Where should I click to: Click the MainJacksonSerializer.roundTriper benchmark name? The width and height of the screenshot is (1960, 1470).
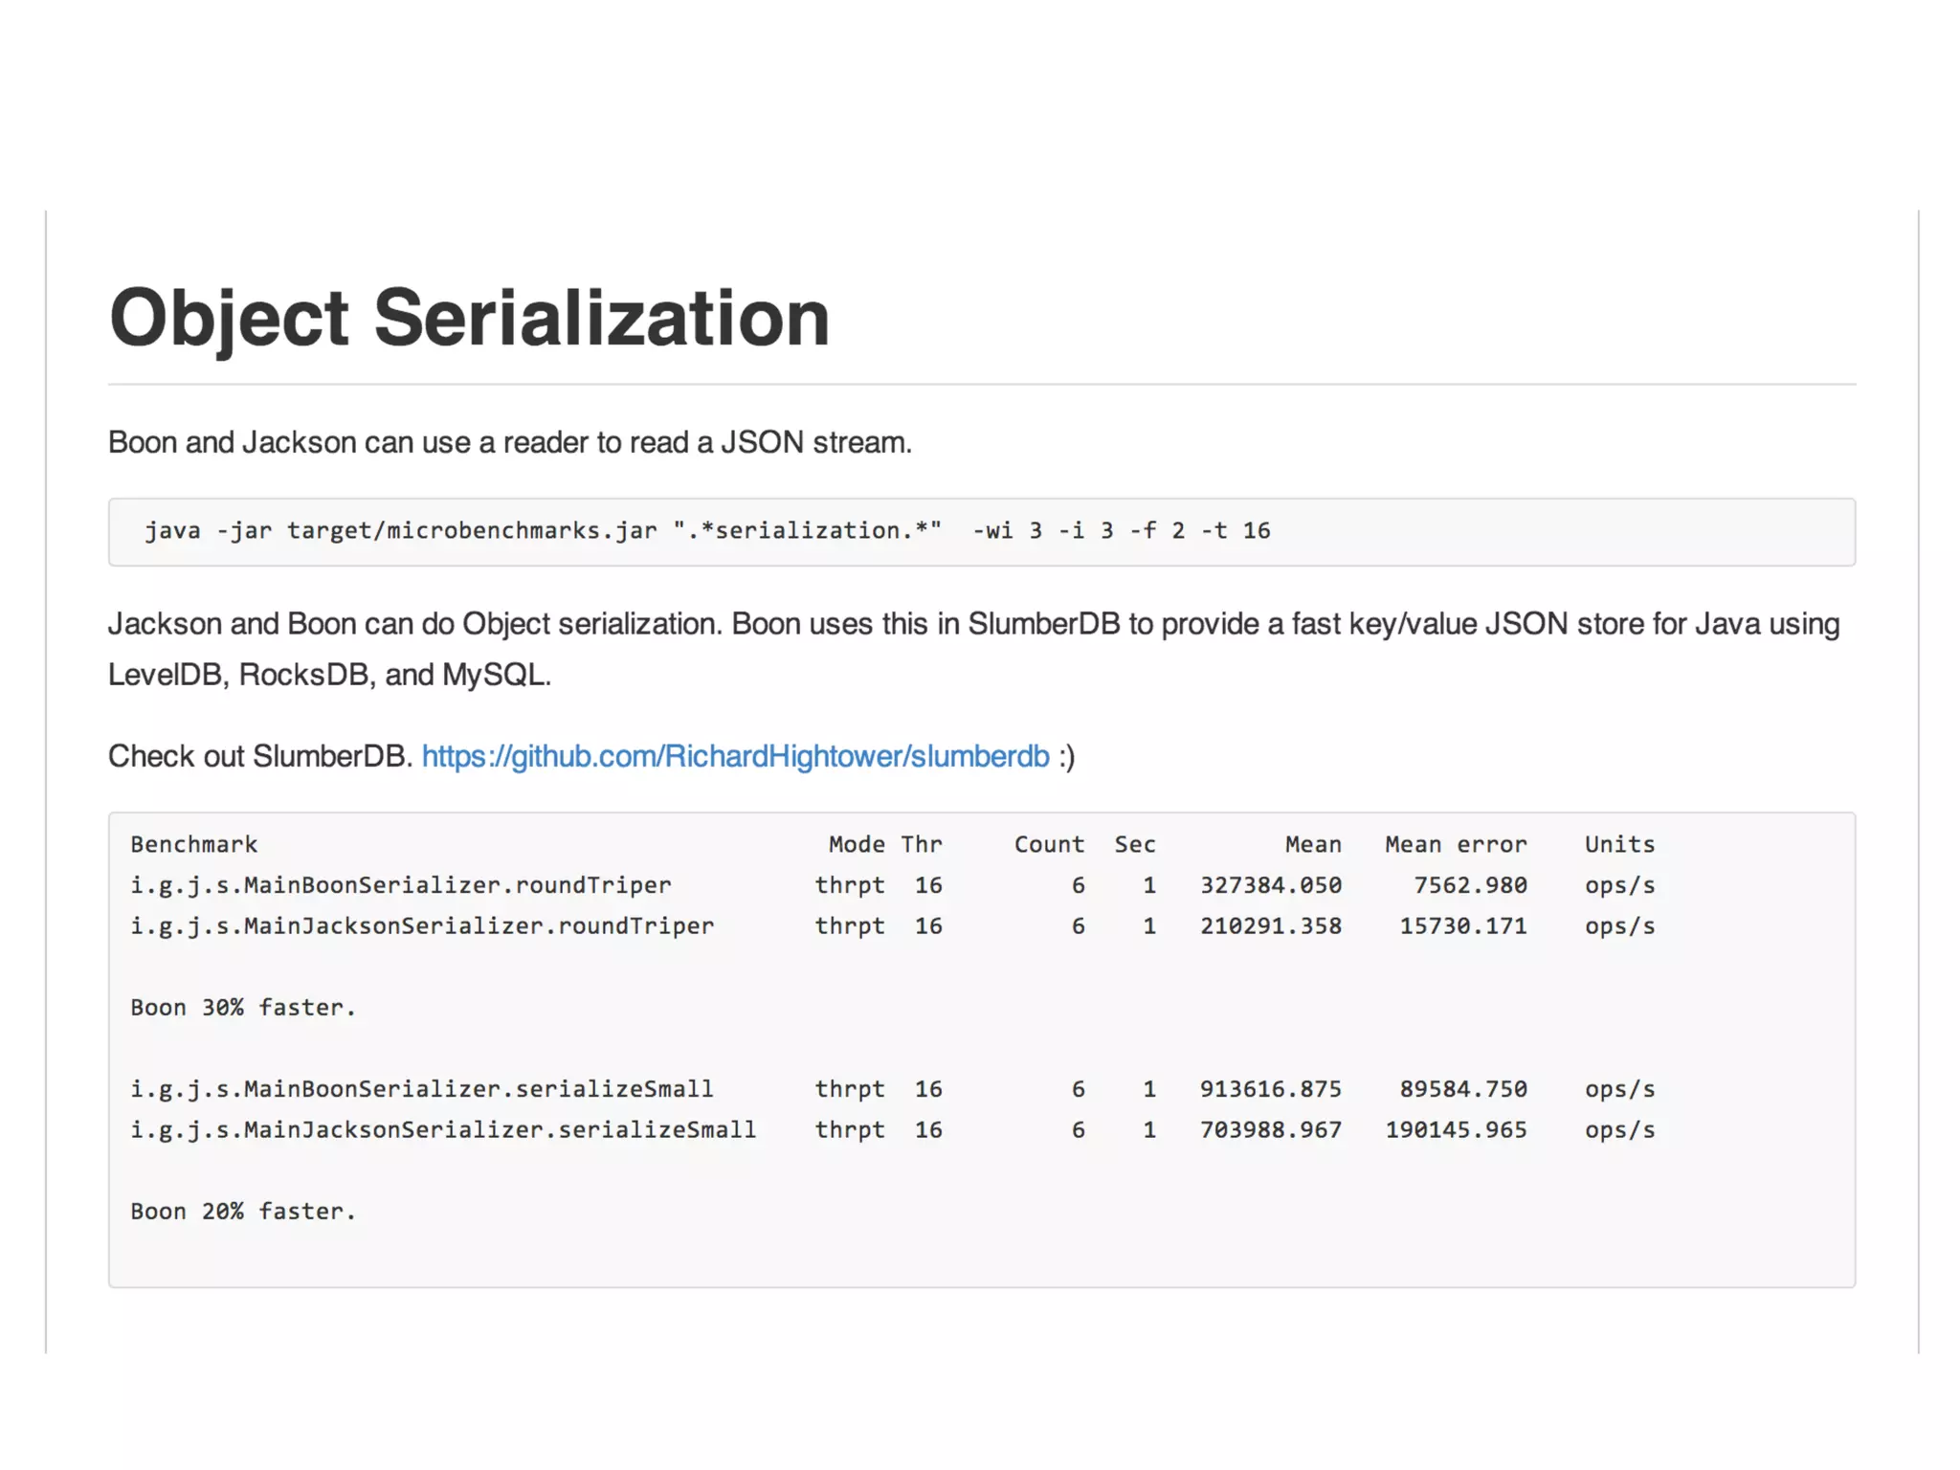(x=422, y=926)
